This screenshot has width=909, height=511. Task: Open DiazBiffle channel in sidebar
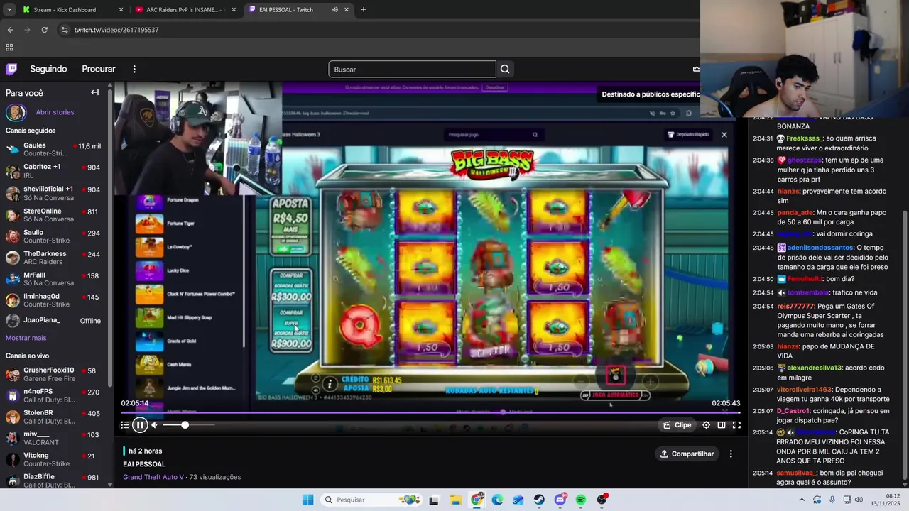pyautogui.click(x=55, y=480)
